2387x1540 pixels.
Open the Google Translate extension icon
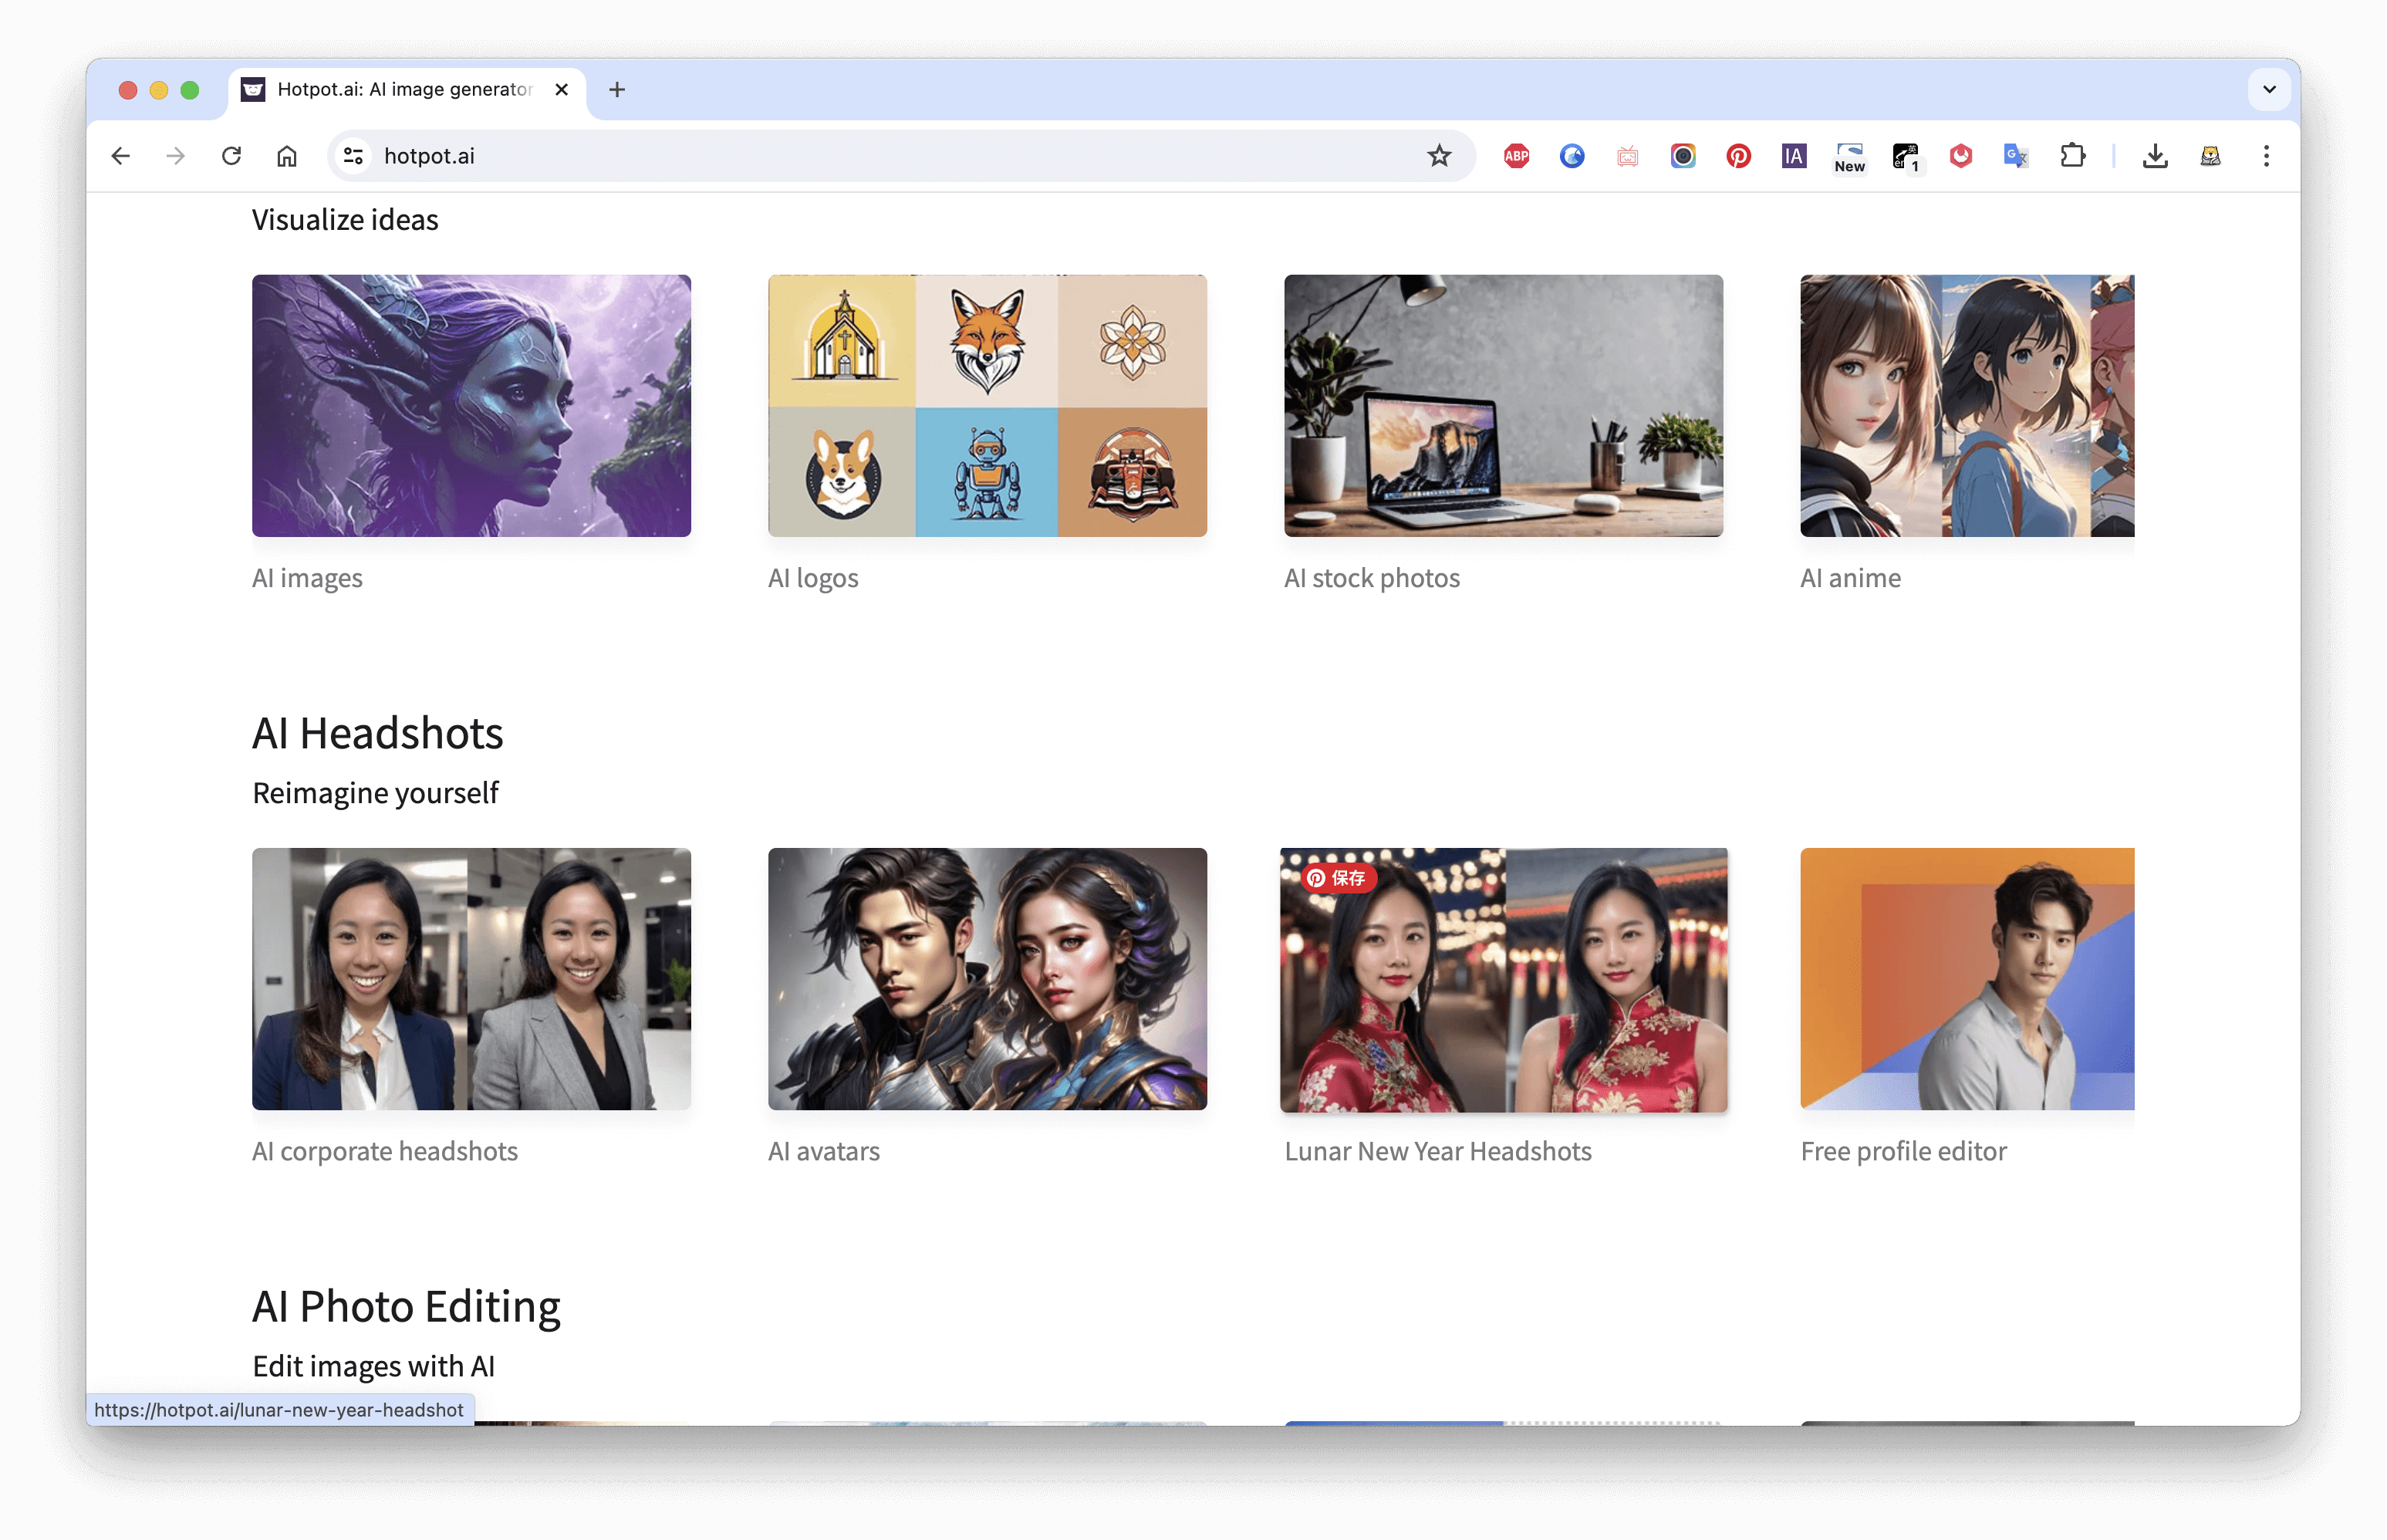[2016, 156]
